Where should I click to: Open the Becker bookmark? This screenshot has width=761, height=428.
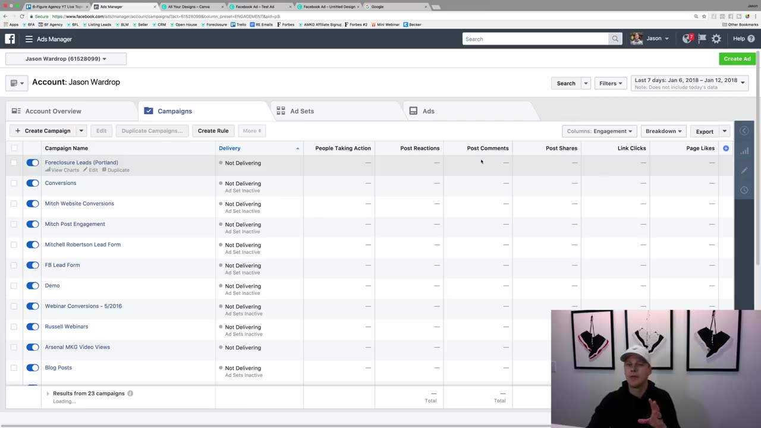point(412,24)
